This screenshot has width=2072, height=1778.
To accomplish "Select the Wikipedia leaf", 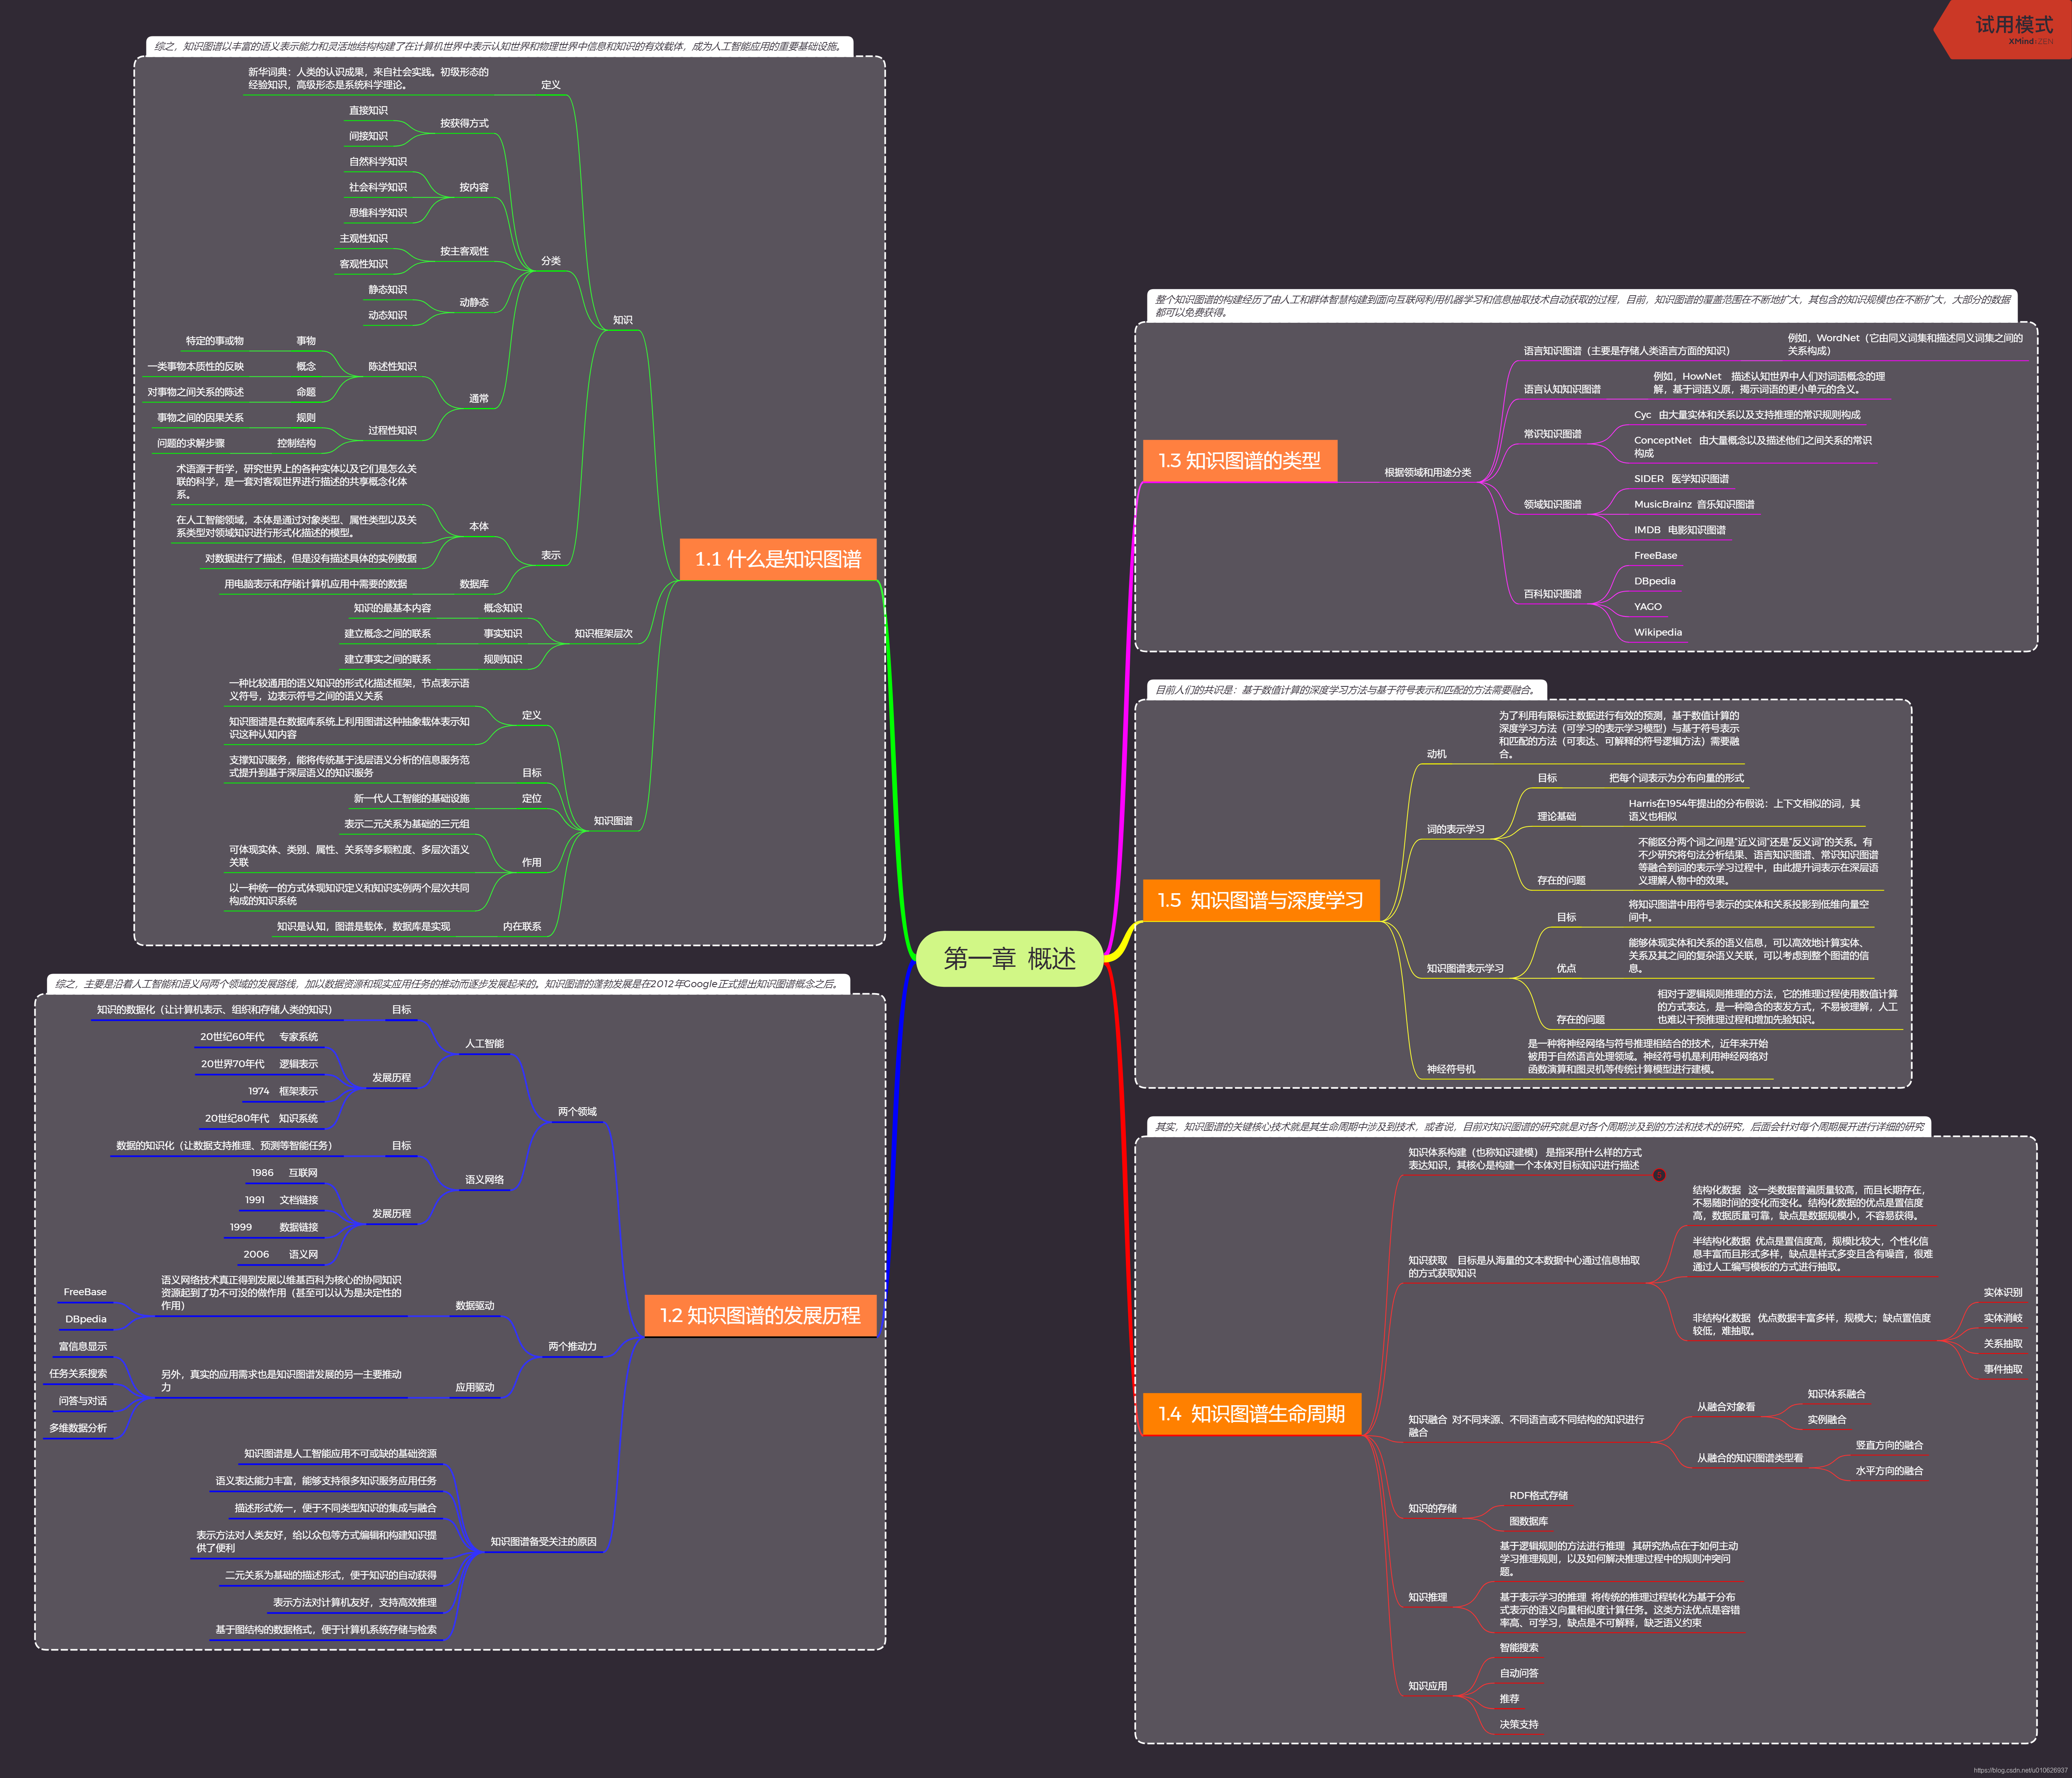I will tap(1658, 632).
